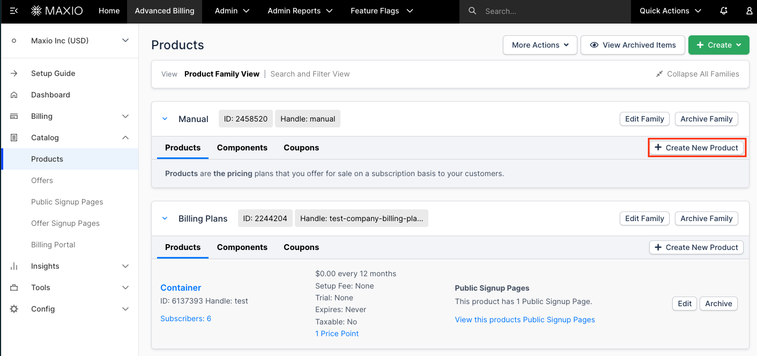The height and width of the screenshot is (356, 757).
Task: Open the More Actions dropdown
Action: [x=540, y=45]
